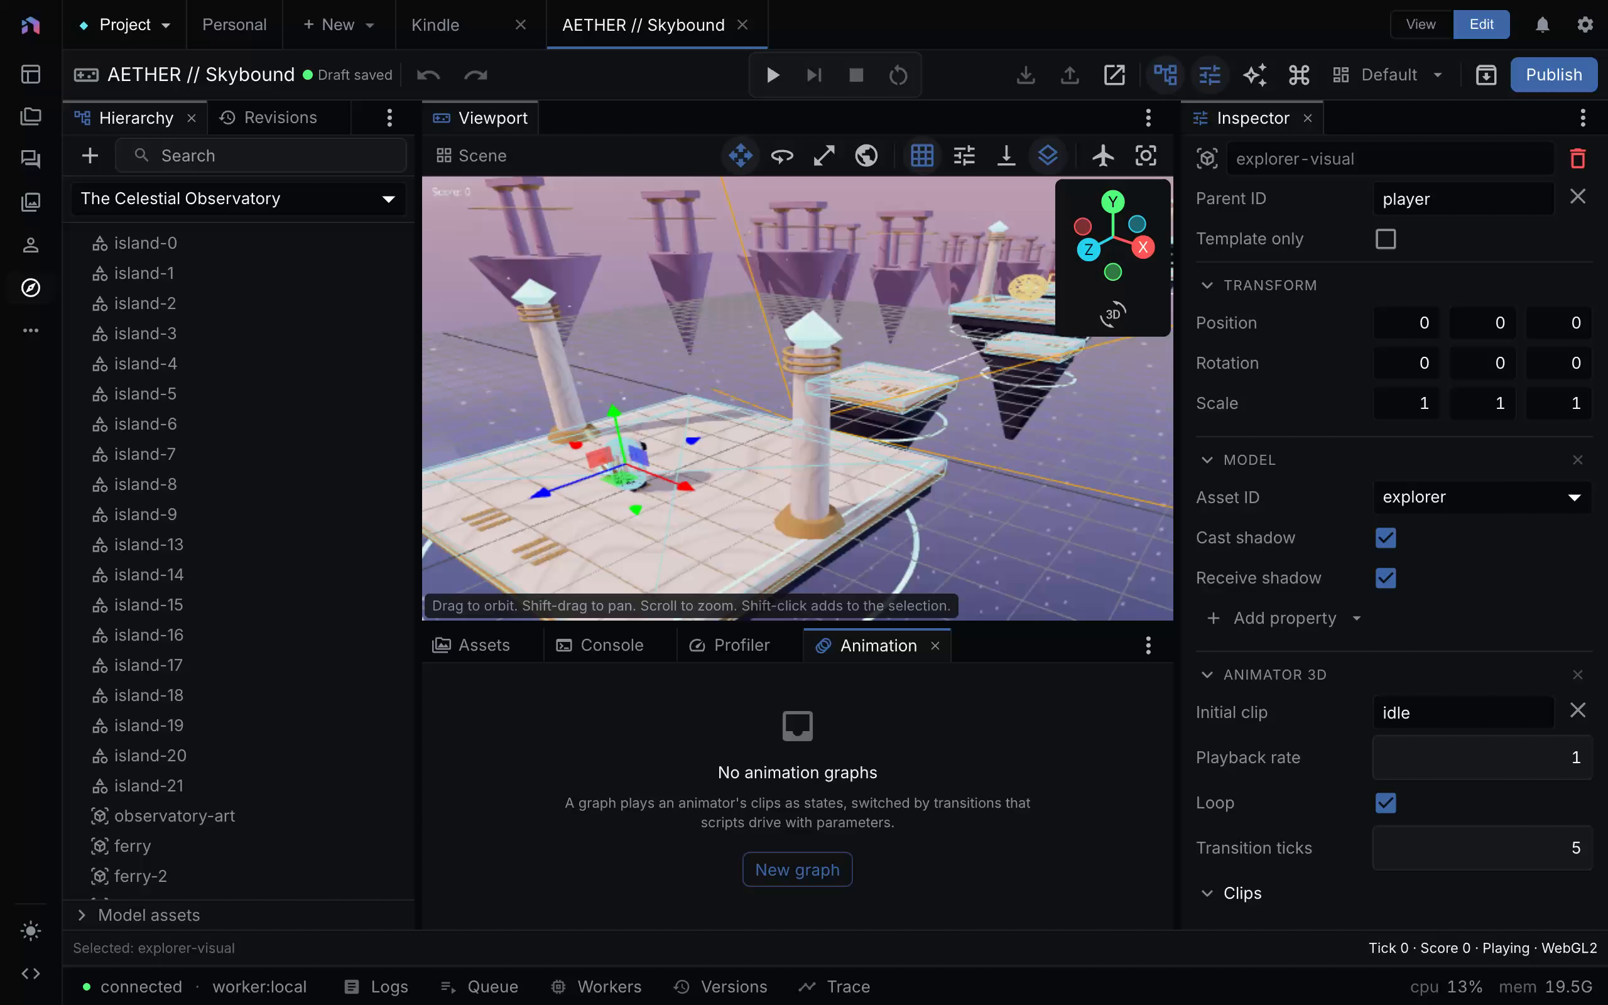Uncheck Receive shadow
The height and width of the screenshot is (1005, 1608).
point(1386,578)
